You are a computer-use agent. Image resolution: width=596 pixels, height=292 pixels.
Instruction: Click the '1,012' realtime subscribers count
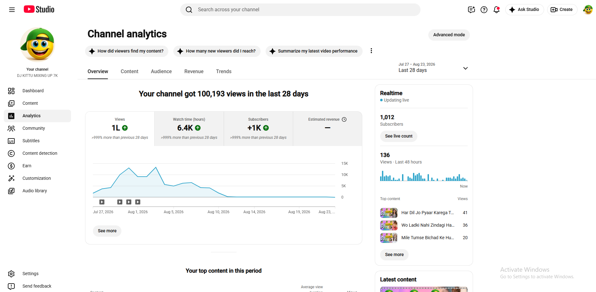(387, 117)
